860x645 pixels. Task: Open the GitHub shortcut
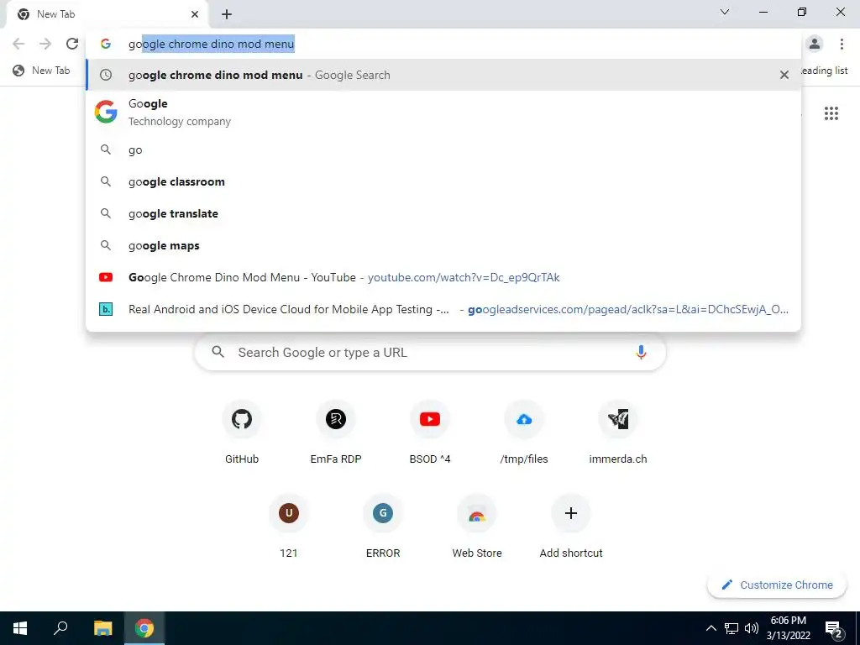(x=242, y=433)
